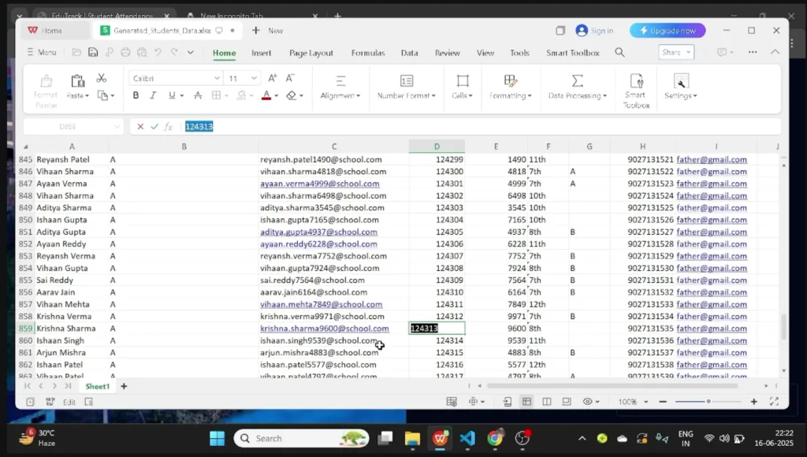
Task: Click the Cut scissors icon
Action: point(102,78)
